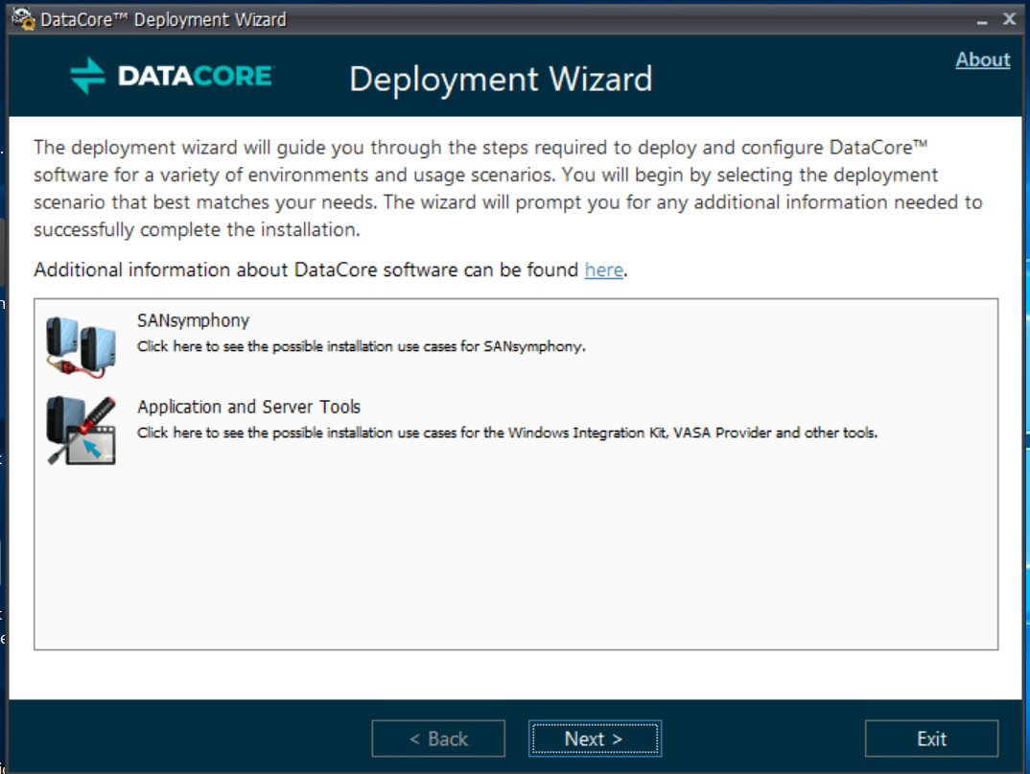Click the Back button
Viewport: 1030px width, 774px height.
tap(438, 739)
